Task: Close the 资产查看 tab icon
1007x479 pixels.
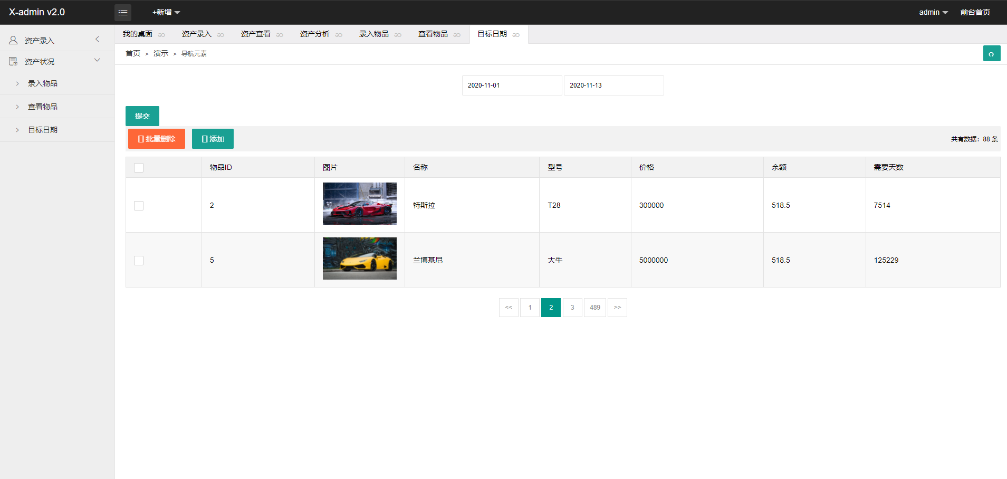Action: click(280, 35)
